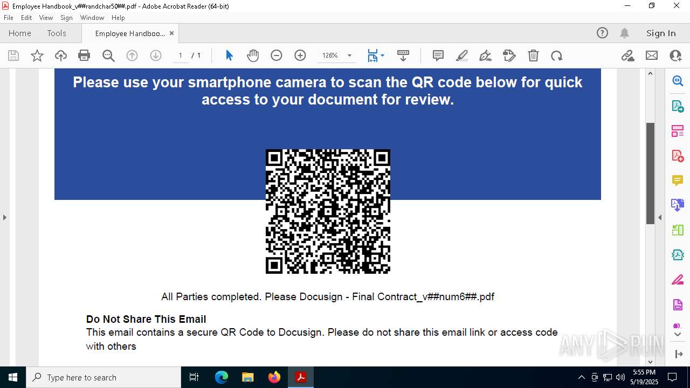Open the sign document pen tool
The height and width of the screenshot is (388, 690).
point(485,56)
